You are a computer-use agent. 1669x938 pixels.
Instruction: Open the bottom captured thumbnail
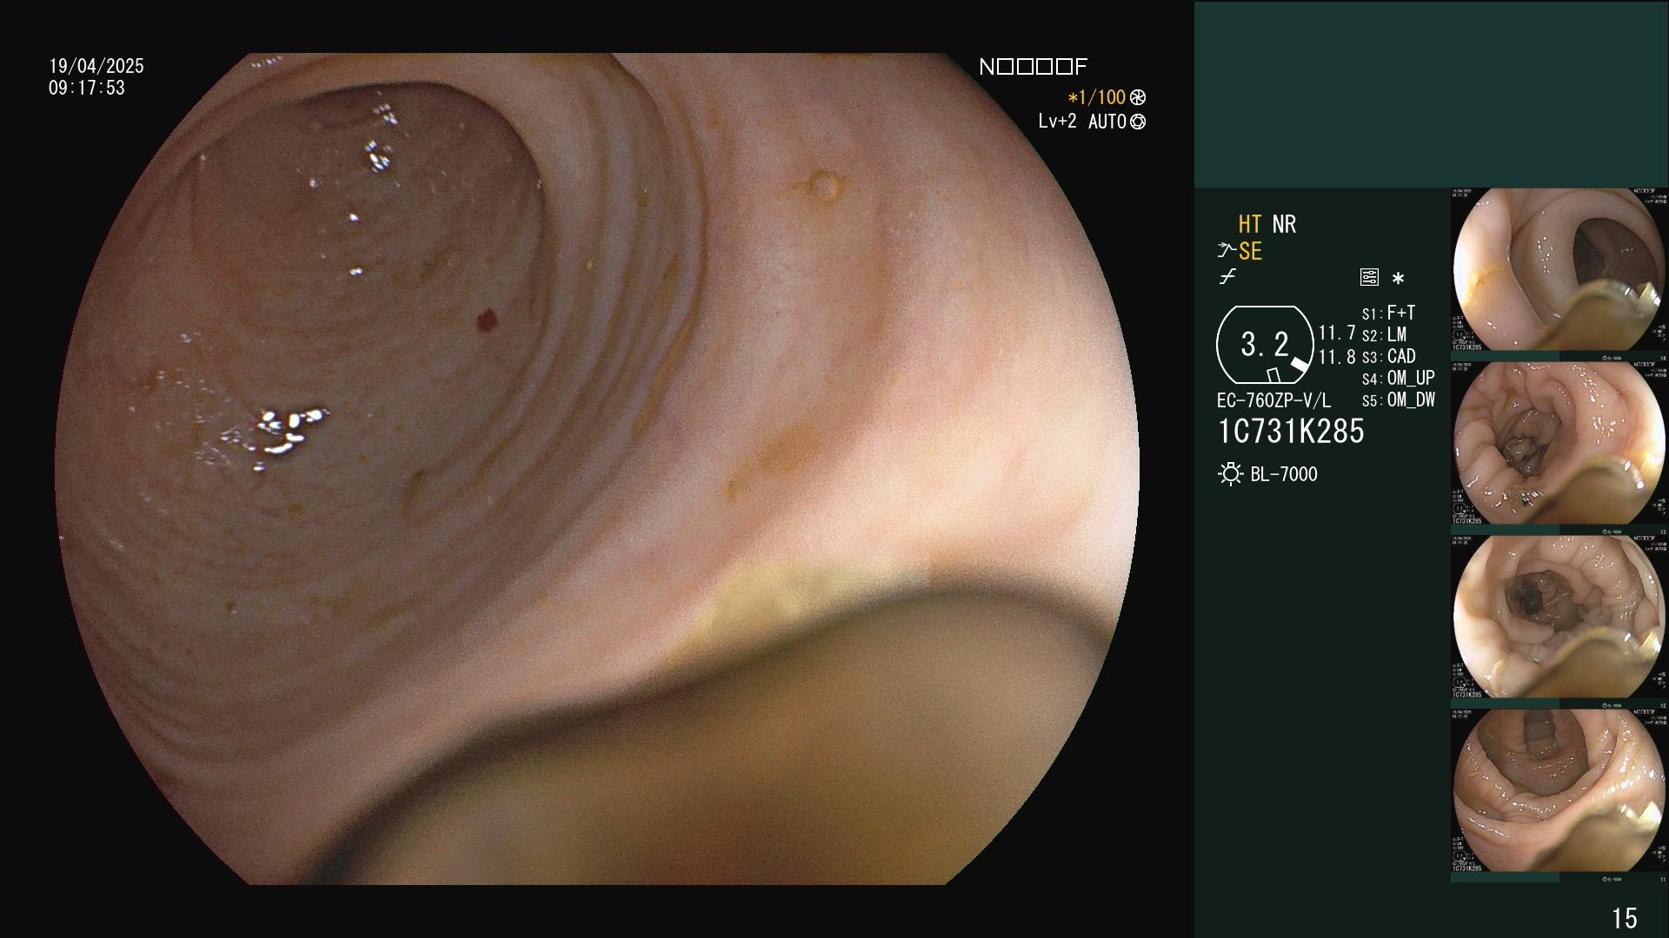[1559, 791]
